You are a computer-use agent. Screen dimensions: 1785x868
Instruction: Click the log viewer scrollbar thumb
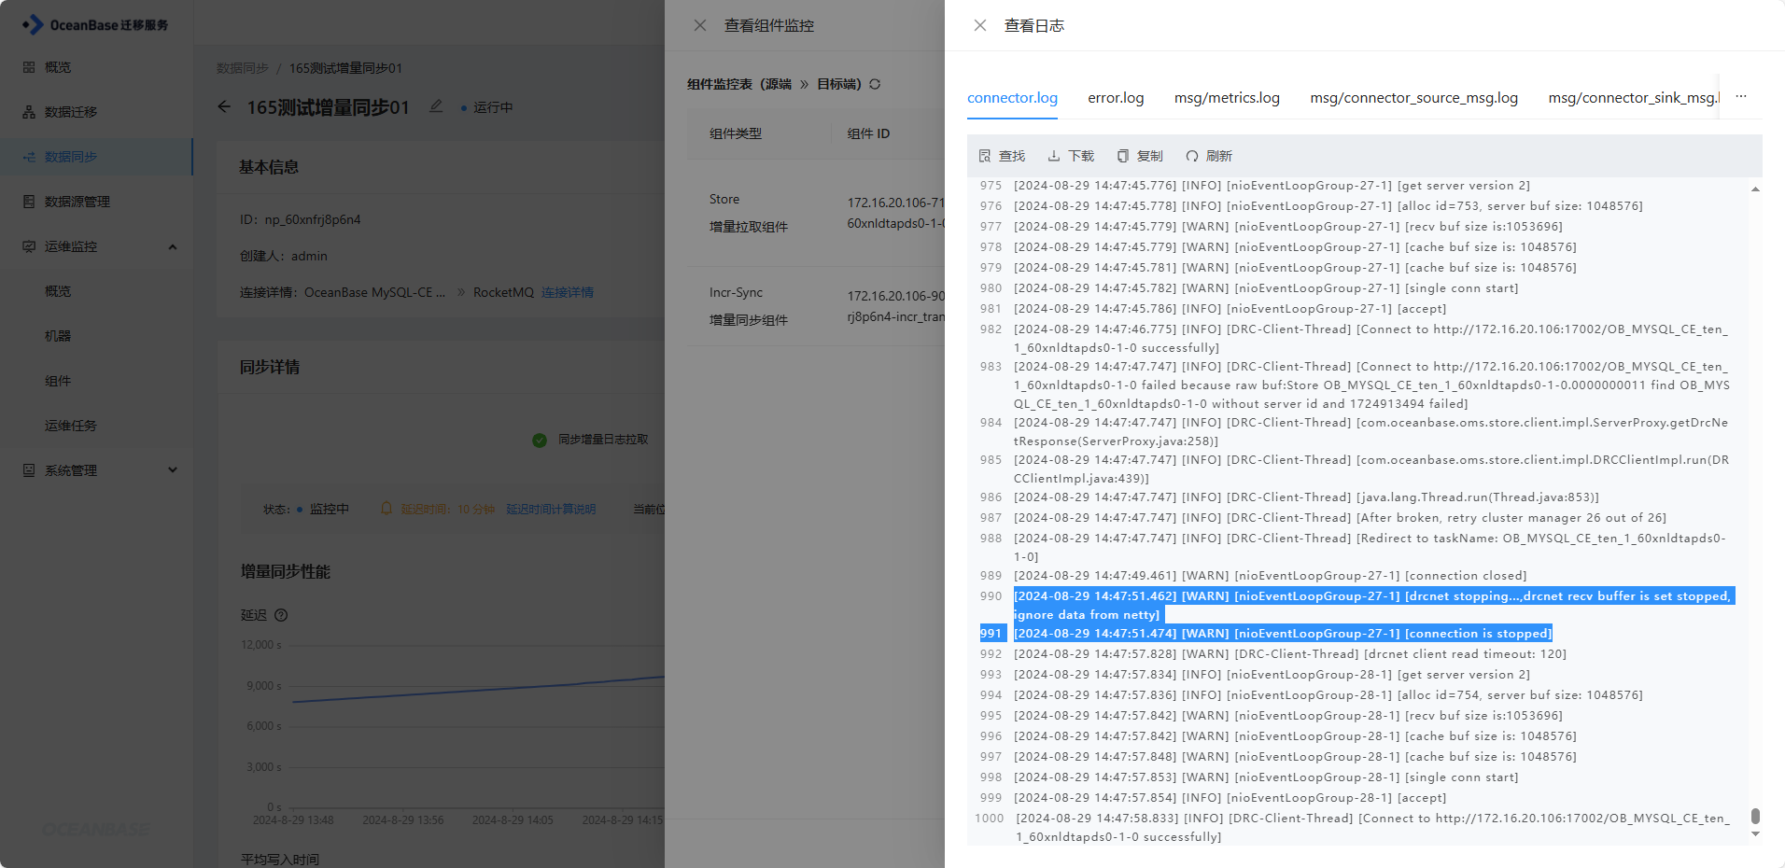1755,817
